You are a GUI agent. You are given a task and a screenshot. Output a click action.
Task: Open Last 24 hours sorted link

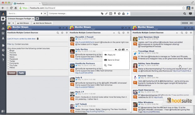point(21,39)
